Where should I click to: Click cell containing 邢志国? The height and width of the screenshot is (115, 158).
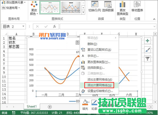(x=16, y=47)
